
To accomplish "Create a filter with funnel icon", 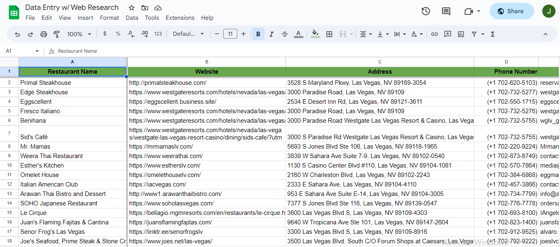I will click(474, 34).
